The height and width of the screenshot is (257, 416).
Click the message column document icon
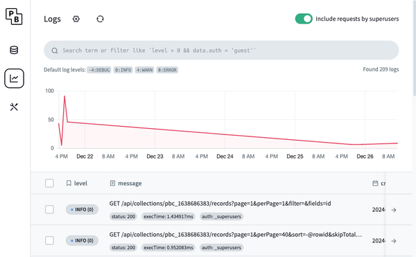112,184
